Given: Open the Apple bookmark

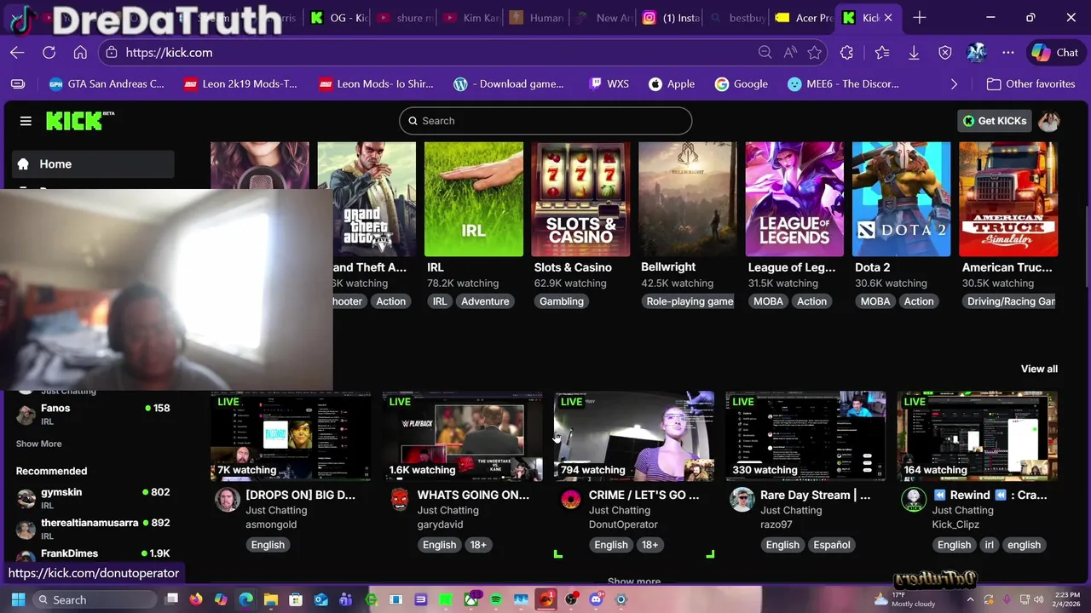Looking at the screenshot, I should pos(672,84).
